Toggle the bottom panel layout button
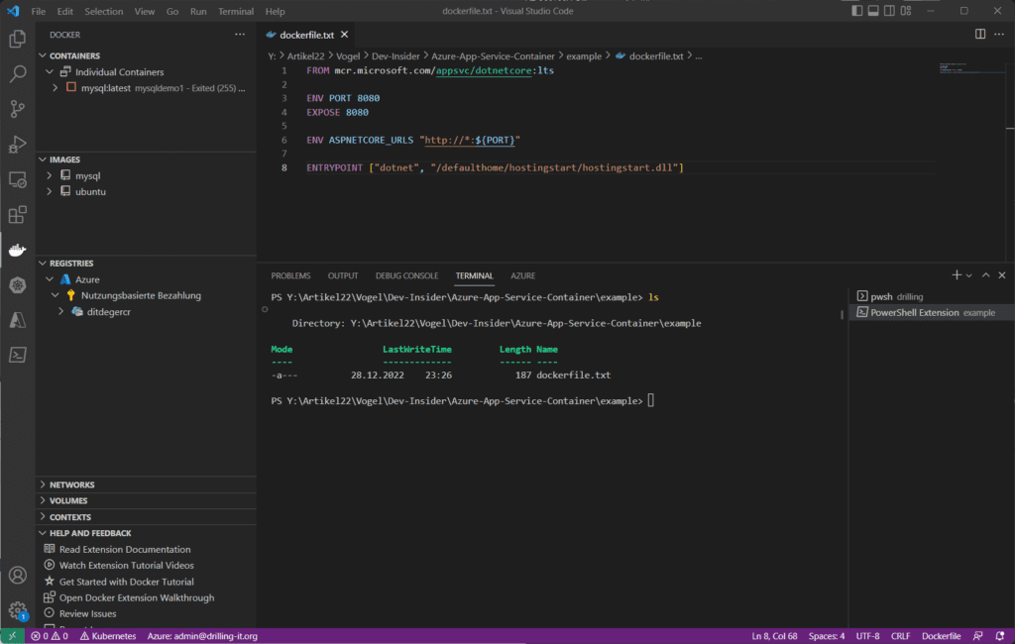The height and width of the screenshot is (644, 1015). coord(873,11)
